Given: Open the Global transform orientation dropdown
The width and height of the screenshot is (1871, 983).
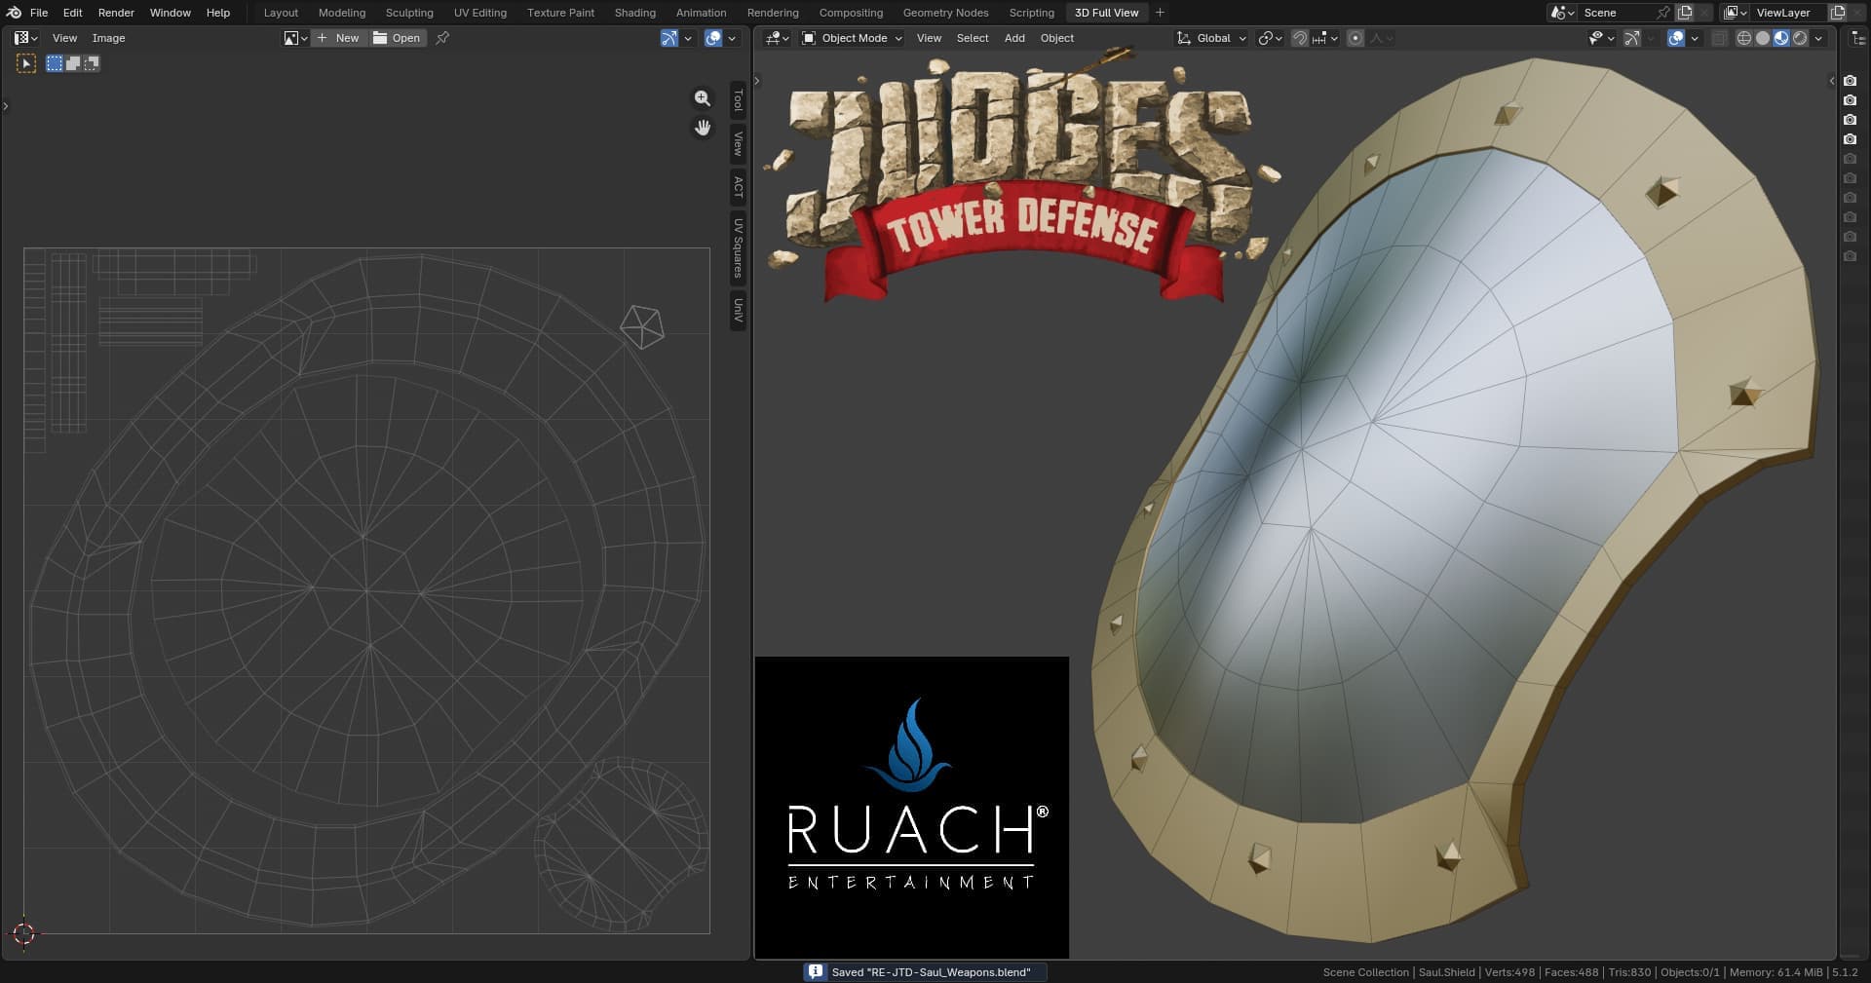Looking at the screenshot, I should click(1211, 38).
